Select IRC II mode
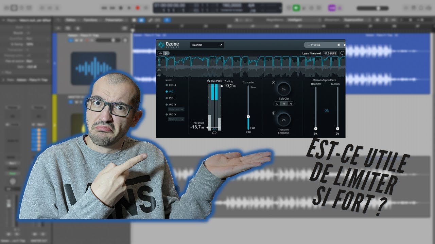 (x=171, y=98)
